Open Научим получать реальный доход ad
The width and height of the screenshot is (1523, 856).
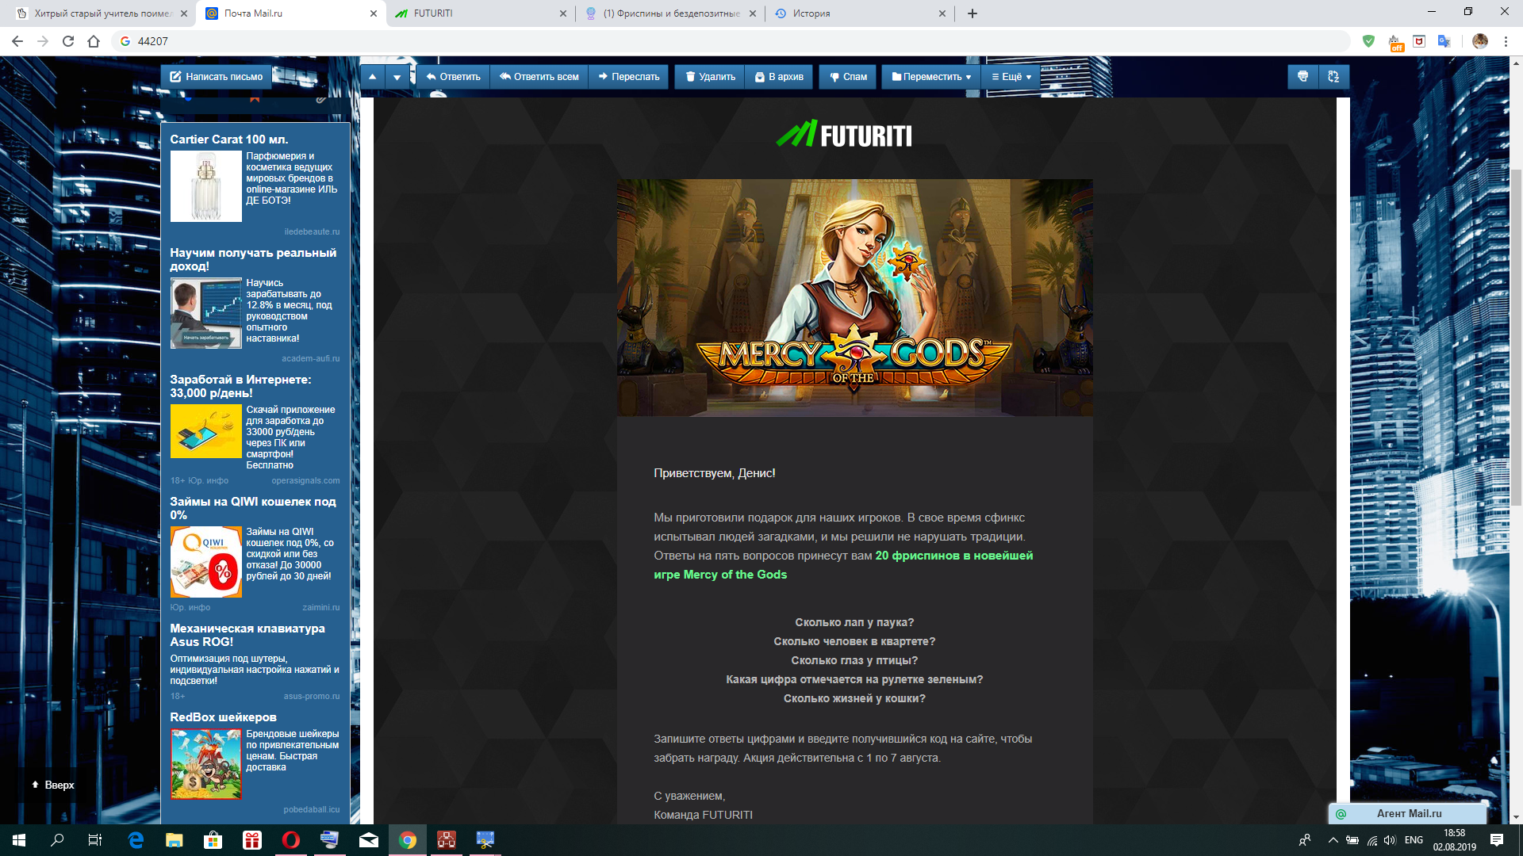tap(253, 259)
